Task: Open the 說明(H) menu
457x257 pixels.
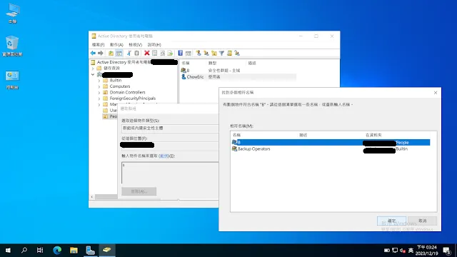Action: pyautogui.click(x=154, y=44)
